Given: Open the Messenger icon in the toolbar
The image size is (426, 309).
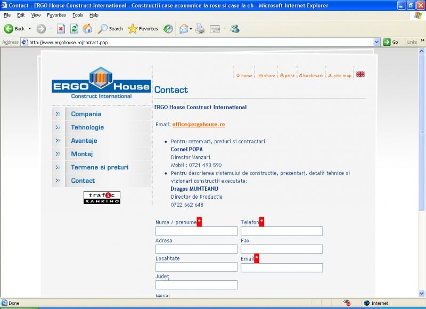Looking at the screenshot, I should pyautogui.click(x=235, y=29).
